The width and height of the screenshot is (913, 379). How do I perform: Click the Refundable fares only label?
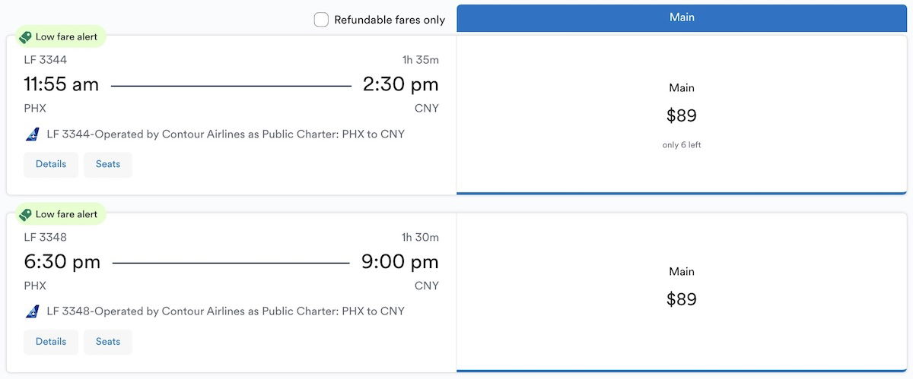[x=390, y=20]
